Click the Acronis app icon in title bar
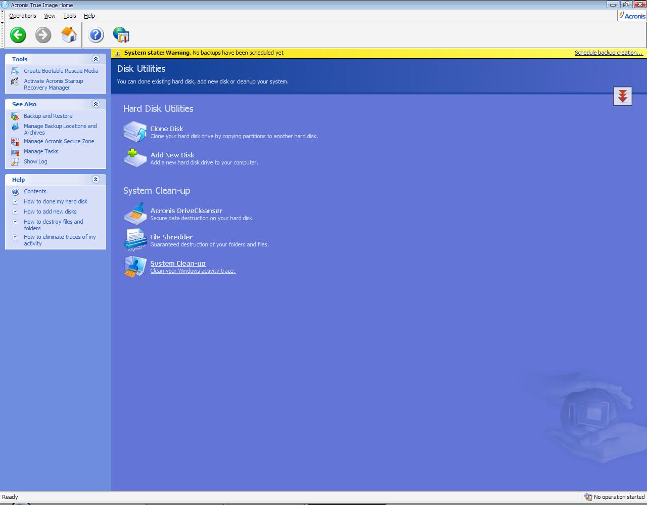Viewport: 647px width, 505px height. click(x=5, y=5)
